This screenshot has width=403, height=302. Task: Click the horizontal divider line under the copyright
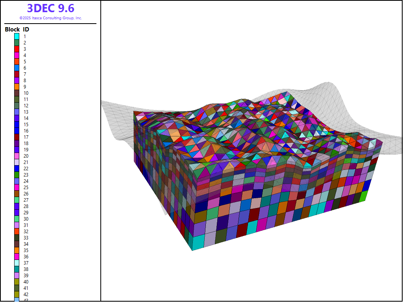(x=50, y=24)
